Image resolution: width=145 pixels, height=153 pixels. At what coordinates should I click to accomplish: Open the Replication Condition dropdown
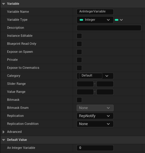pos(95,124)
